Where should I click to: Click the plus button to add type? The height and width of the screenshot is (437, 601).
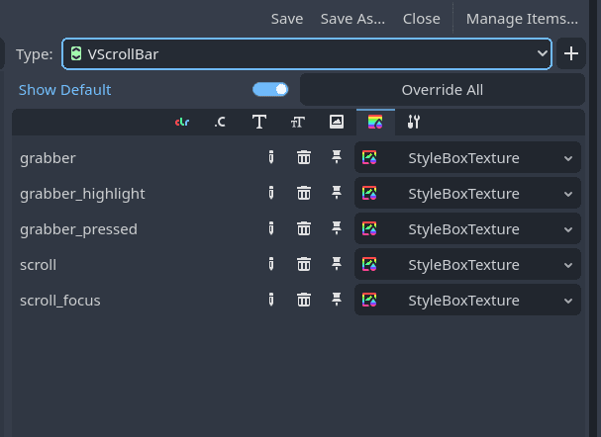(571, 53)
